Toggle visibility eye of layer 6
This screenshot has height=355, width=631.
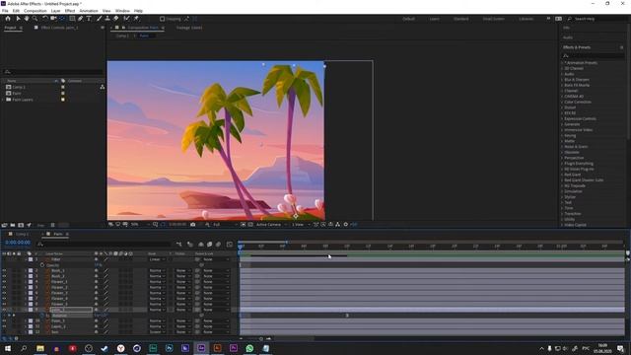point(4,293)
